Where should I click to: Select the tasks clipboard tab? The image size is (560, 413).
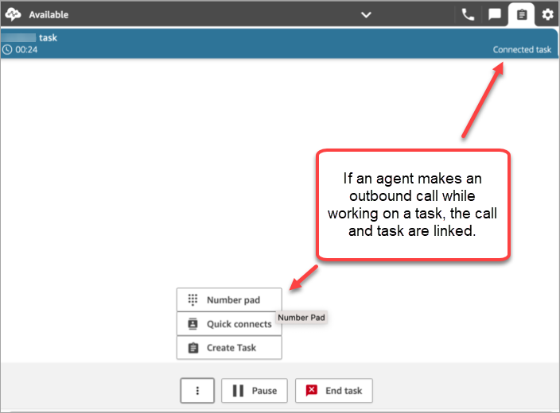[x=521, y=14]
